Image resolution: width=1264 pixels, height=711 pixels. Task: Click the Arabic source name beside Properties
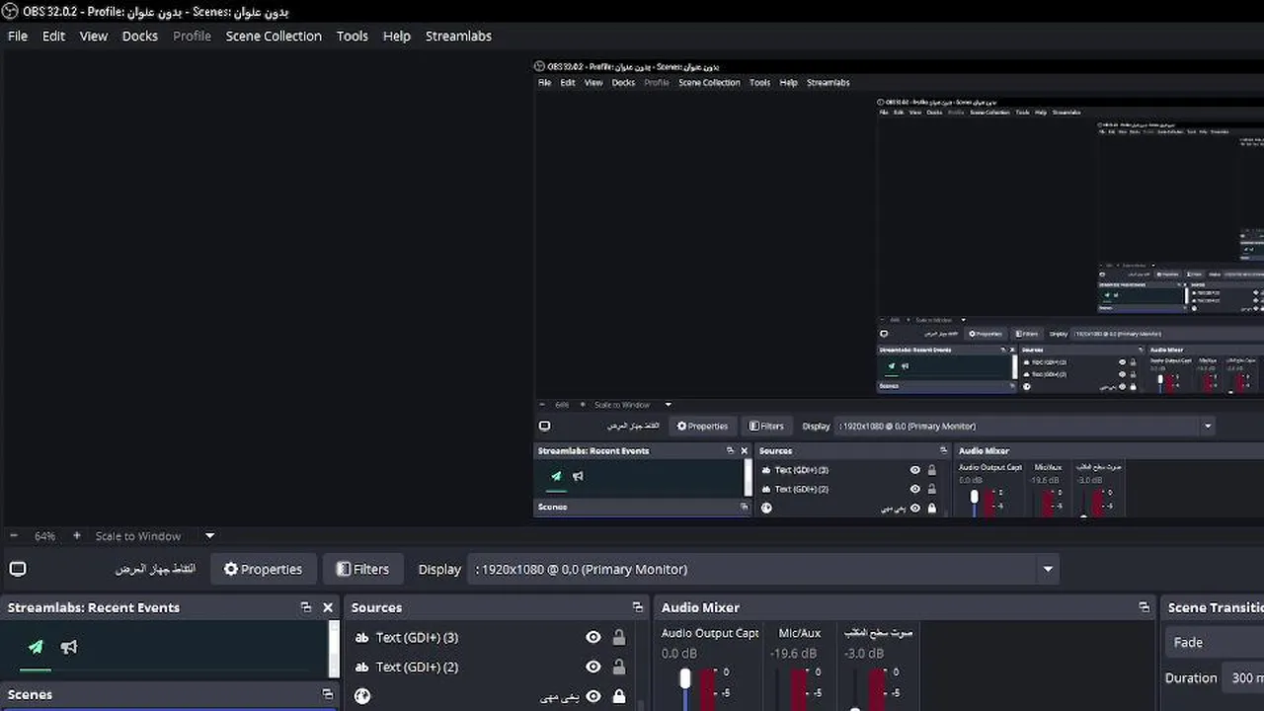(155, 569)
